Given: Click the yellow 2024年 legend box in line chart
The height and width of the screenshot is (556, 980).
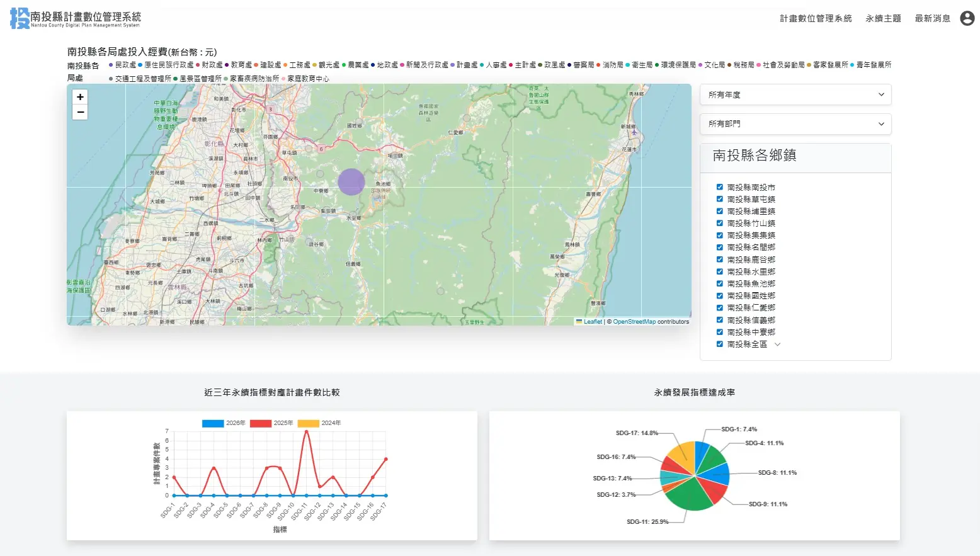Looking at the screenshot, I should tap(308, 423).
